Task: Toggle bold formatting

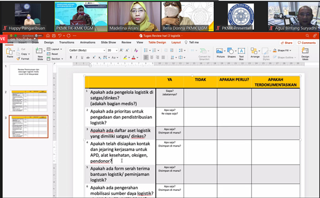Action: 71,57
